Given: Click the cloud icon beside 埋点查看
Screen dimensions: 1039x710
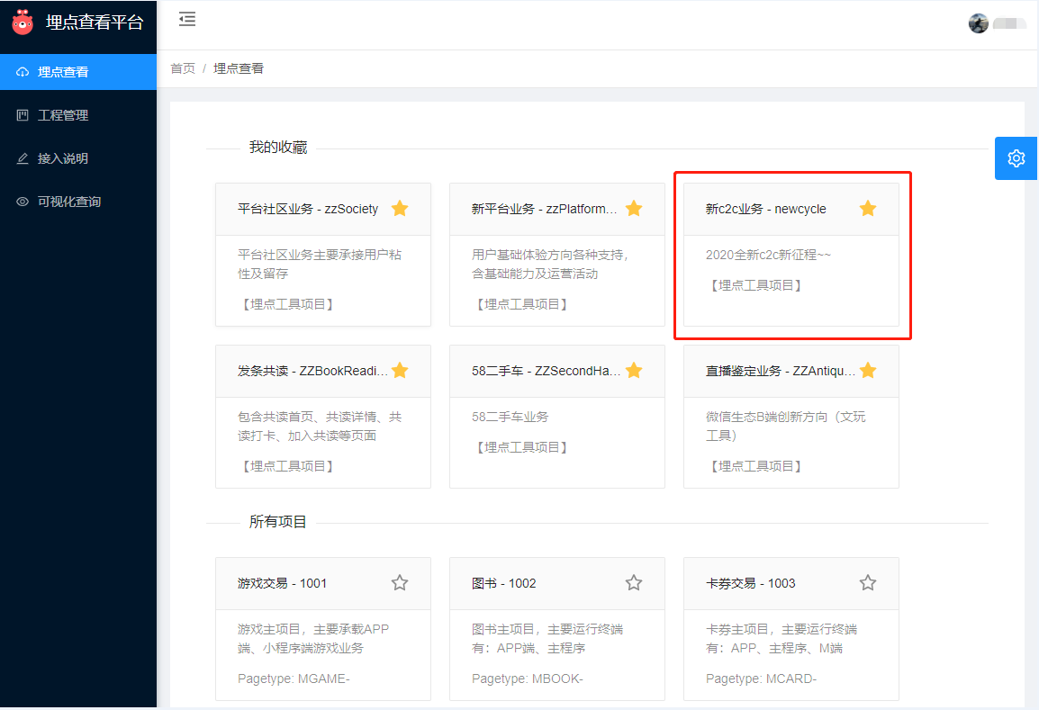Looking at the screenshot, I should click(x=23, y=72).
